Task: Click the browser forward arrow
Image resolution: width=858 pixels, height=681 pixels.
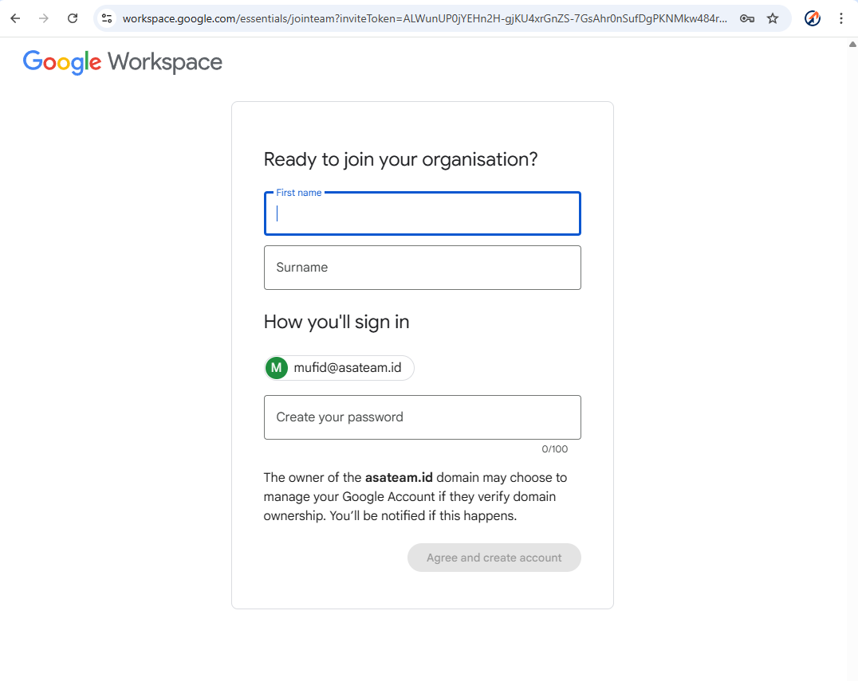Action: (44, 18)
